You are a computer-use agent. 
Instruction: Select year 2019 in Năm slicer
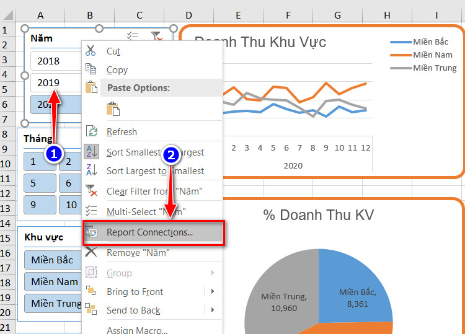56,82
